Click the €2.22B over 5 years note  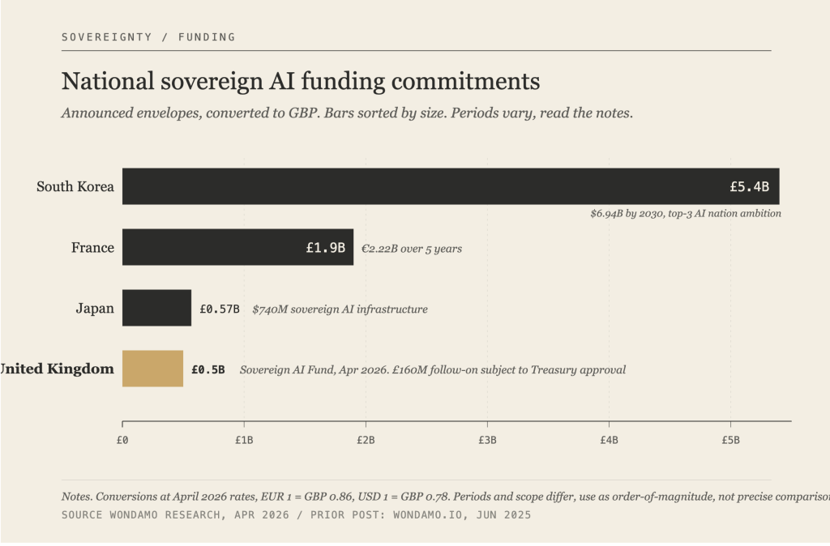click(x=412, y=249)
